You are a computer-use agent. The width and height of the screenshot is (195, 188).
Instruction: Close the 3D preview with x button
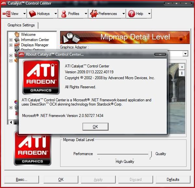182,67
